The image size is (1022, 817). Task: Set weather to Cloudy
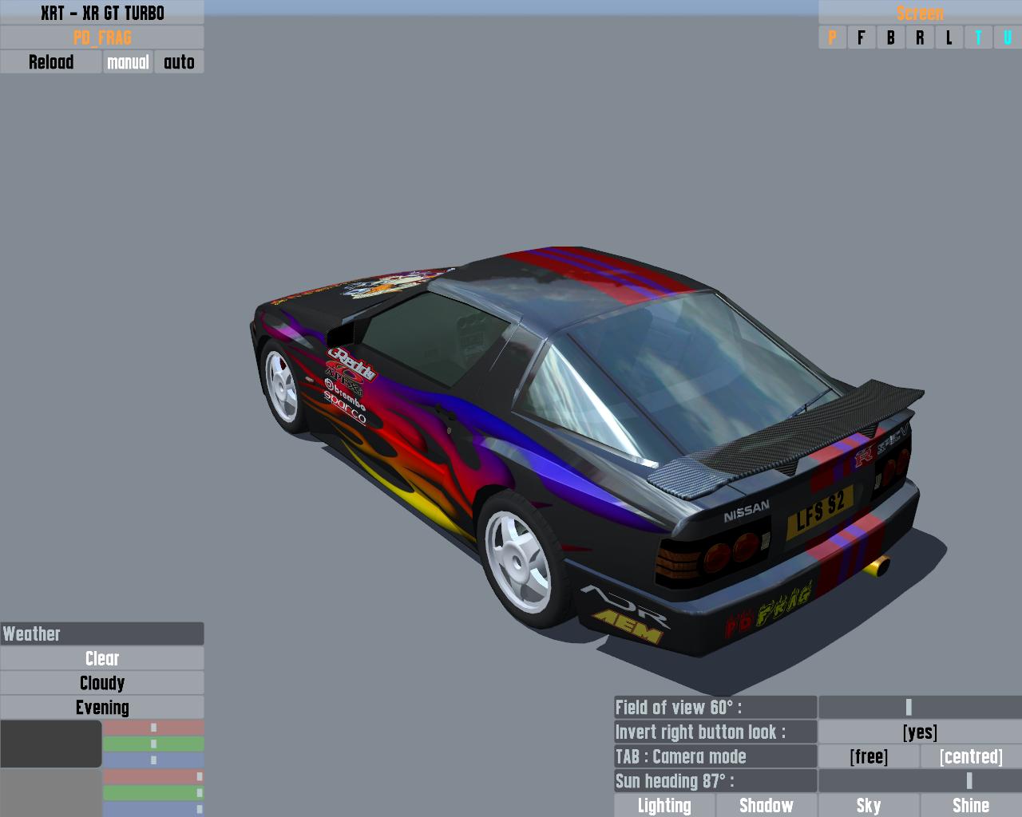point(102,683)
